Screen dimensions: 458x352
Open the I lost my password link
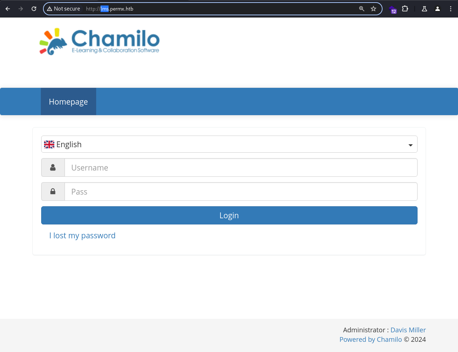82,236
